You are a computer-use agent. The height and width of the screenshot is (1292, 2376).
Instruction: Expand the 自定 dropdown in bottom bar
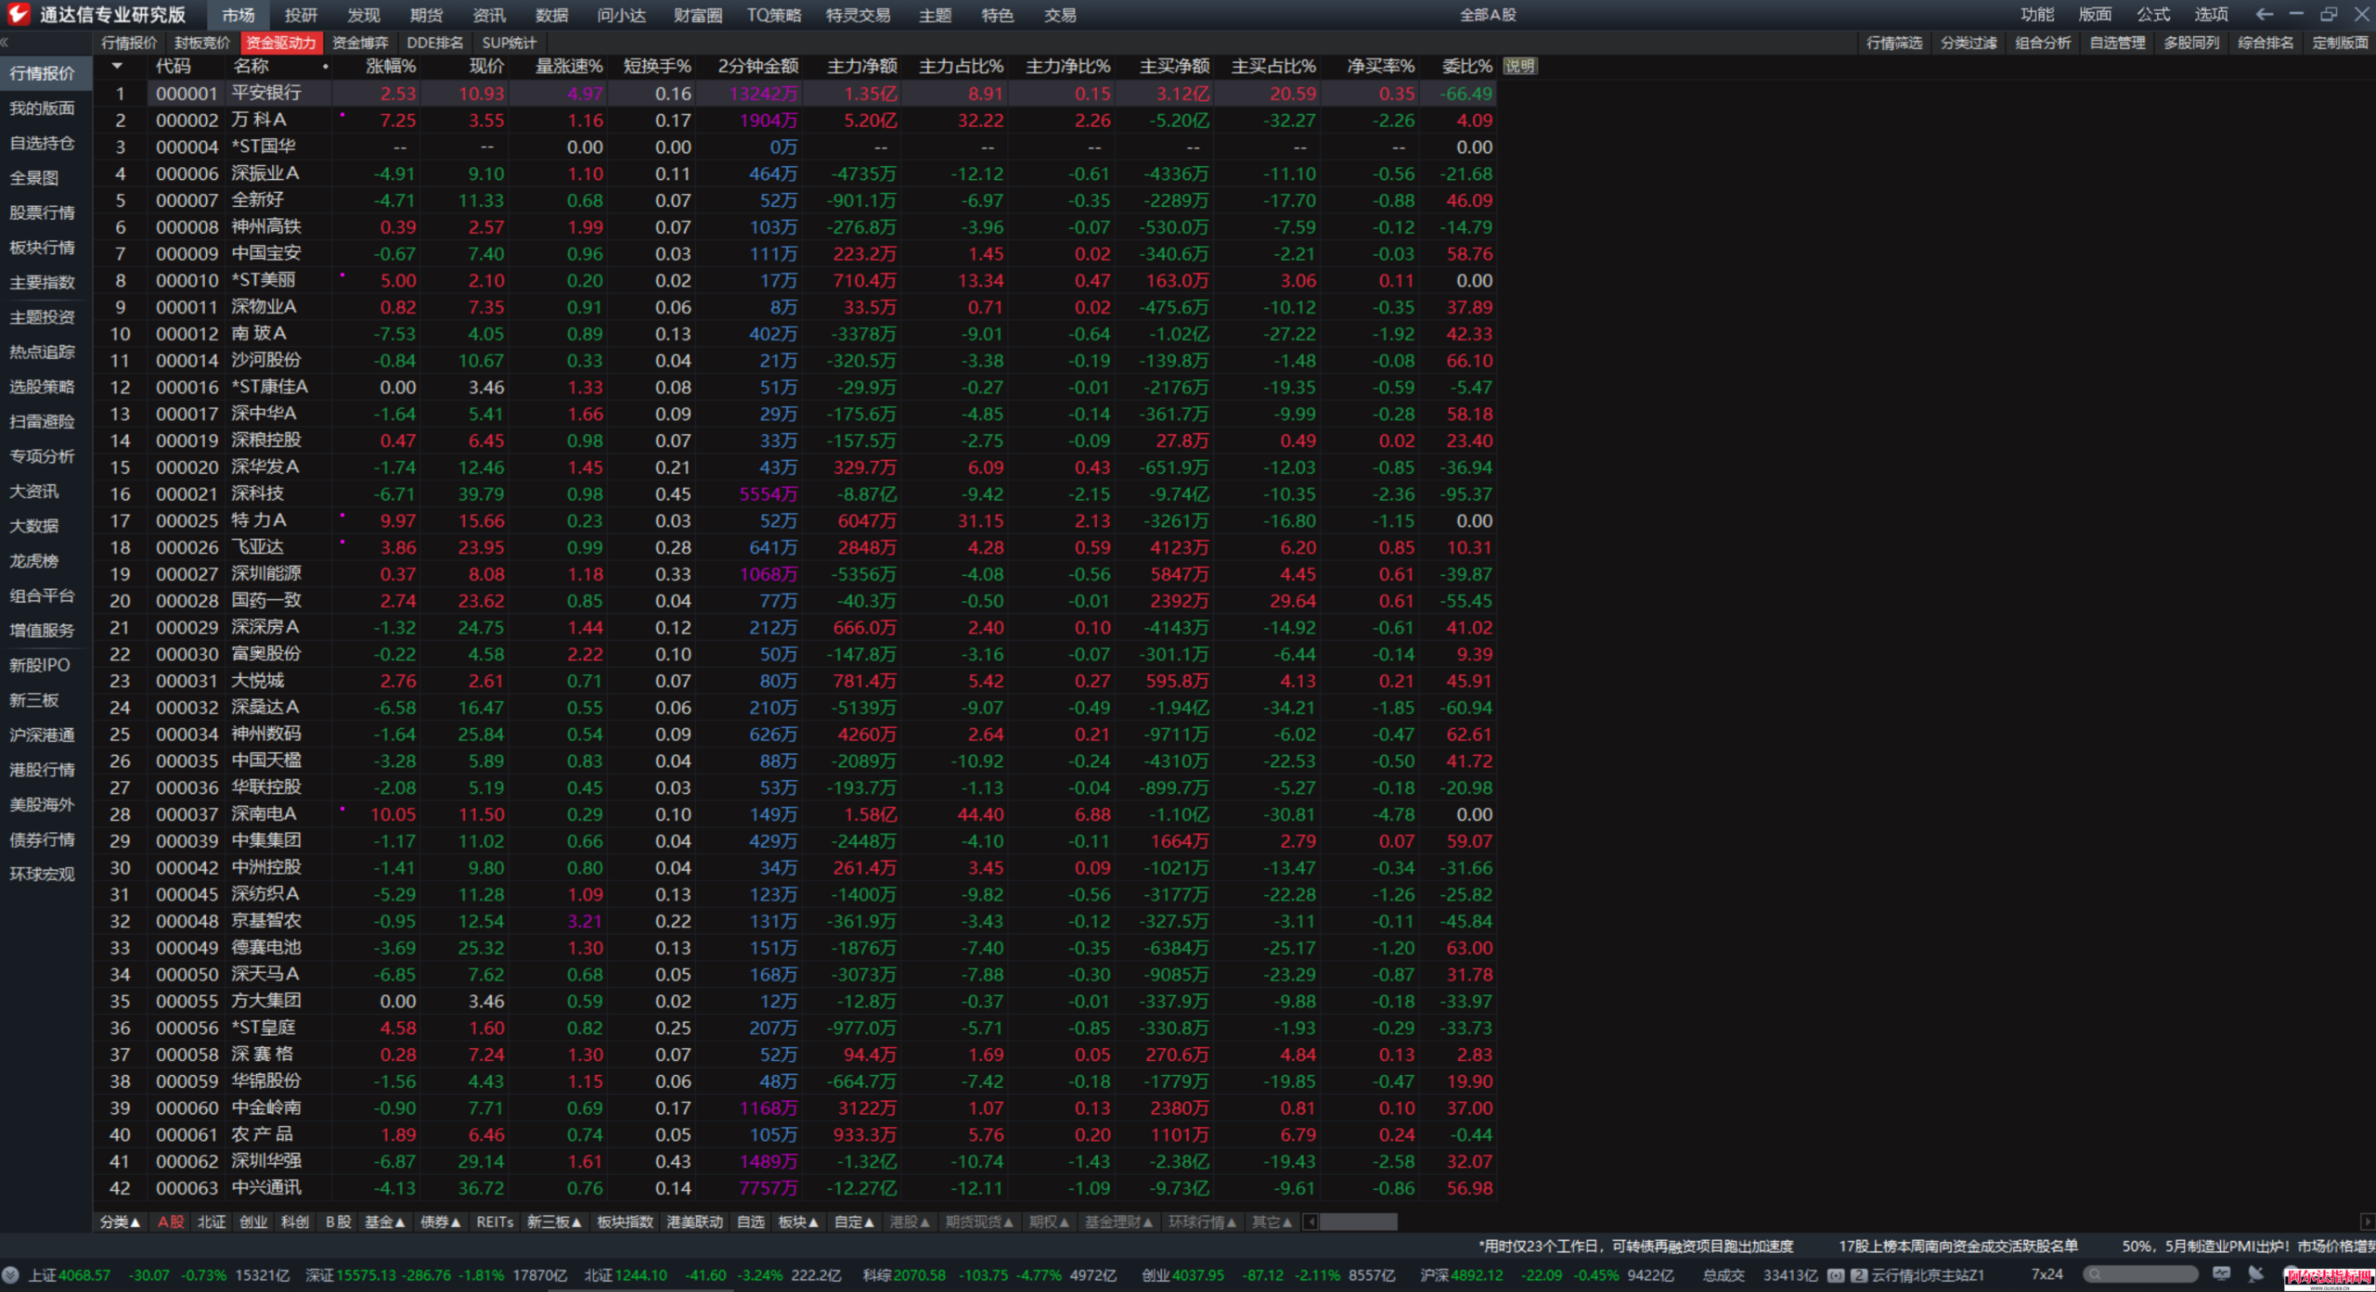tap(854, 1222)
